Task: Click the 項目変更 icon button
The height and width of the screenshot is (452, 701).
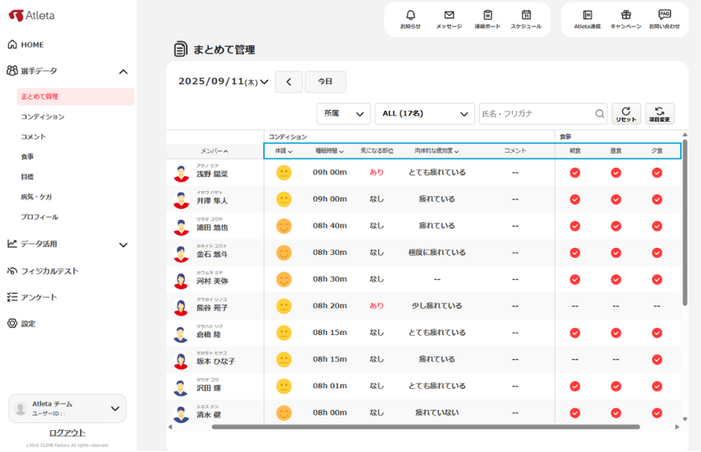Action: point(660,114)
